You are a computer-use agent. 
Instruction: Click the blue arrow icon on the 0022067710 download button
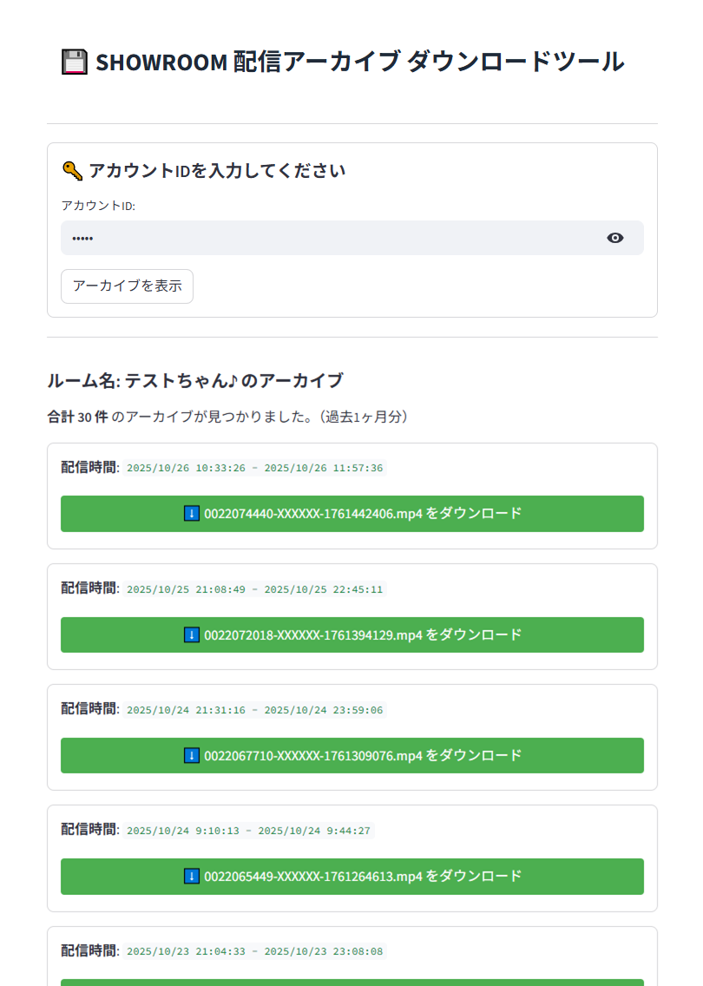[x=192, y=755]
